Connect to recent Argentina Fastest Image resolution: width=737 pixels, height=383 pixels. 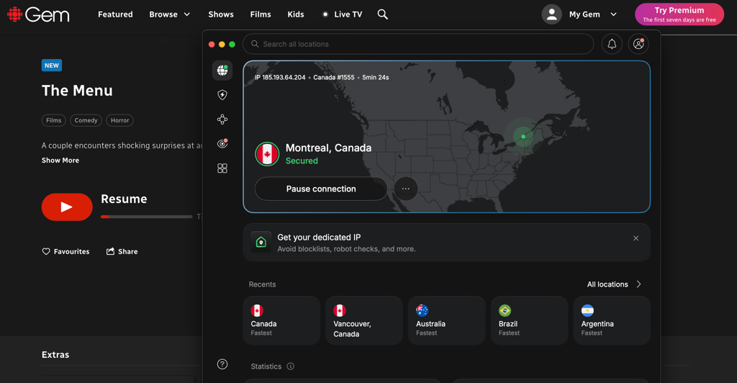(x=612, y=321)
